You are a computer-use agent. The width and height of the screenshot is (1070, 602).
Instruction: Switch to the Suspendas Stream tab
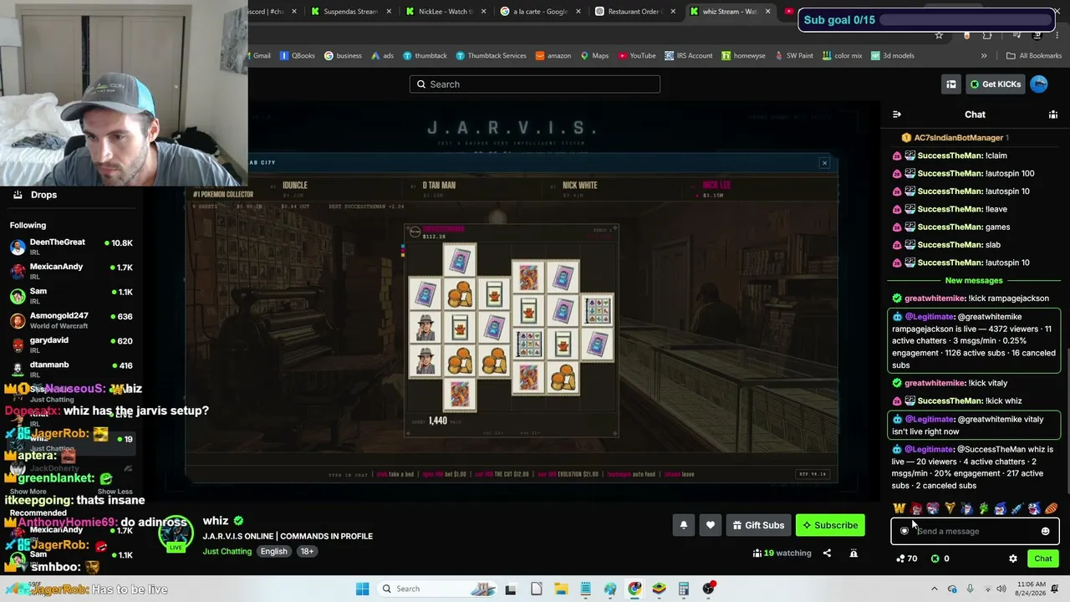point(350,12)
